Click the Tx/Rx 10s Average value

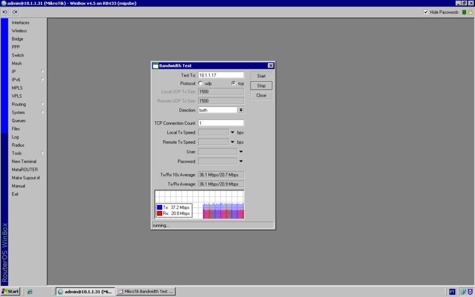(221, 175)
